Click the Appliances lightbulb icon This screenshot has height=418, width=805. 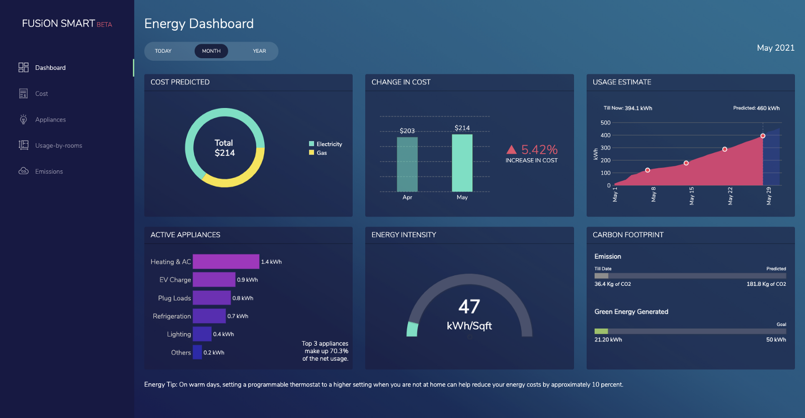tap(23, 120)
